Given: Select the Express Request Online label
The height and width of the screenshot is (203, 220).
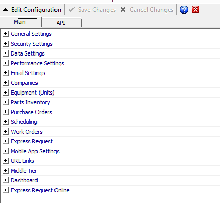Looking at the screenshot, I should [40, 190].
